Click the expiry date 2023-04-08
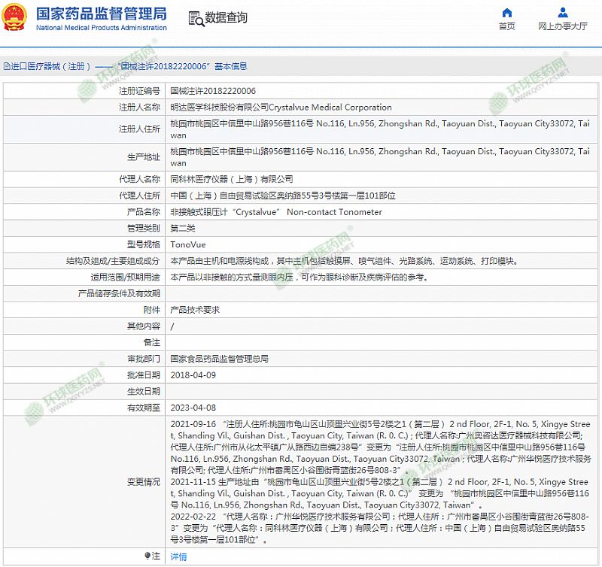This screenshot has width=602, height=567. pyautogui.click(x=193, y=408)
